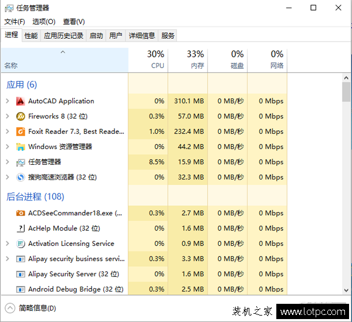This screenshot has width=352, height=322.
Task: Click the Fireworks 8 icon
Action: tap(21, 117)
